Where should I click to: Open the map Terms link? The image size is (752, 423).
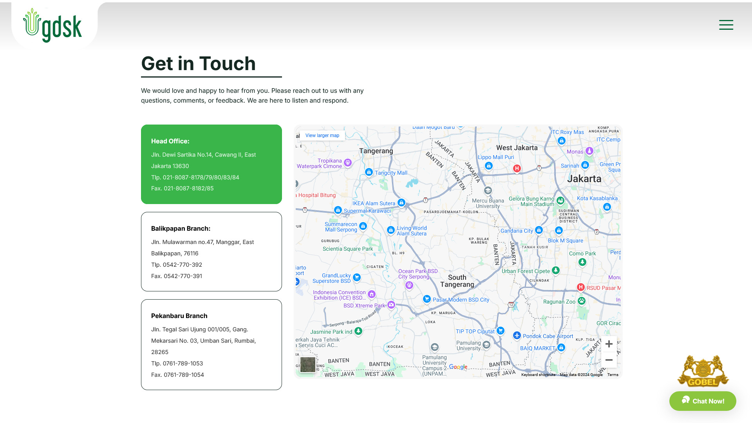[x=613, y=375]
